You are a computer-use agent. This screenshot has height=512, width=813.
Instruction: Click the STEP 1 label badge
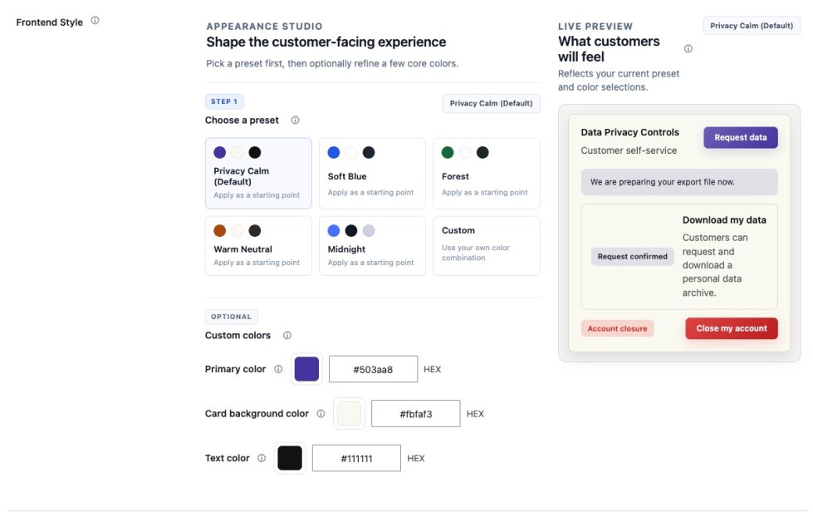[224, 101]
